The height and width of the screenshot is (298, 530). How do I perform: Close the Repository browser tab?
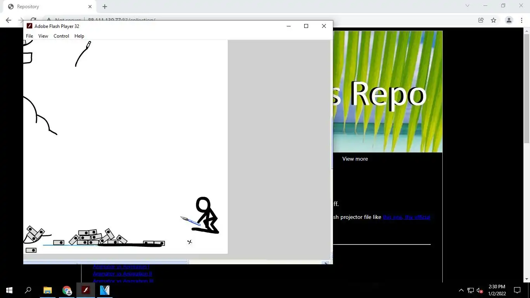click(90, 7)
